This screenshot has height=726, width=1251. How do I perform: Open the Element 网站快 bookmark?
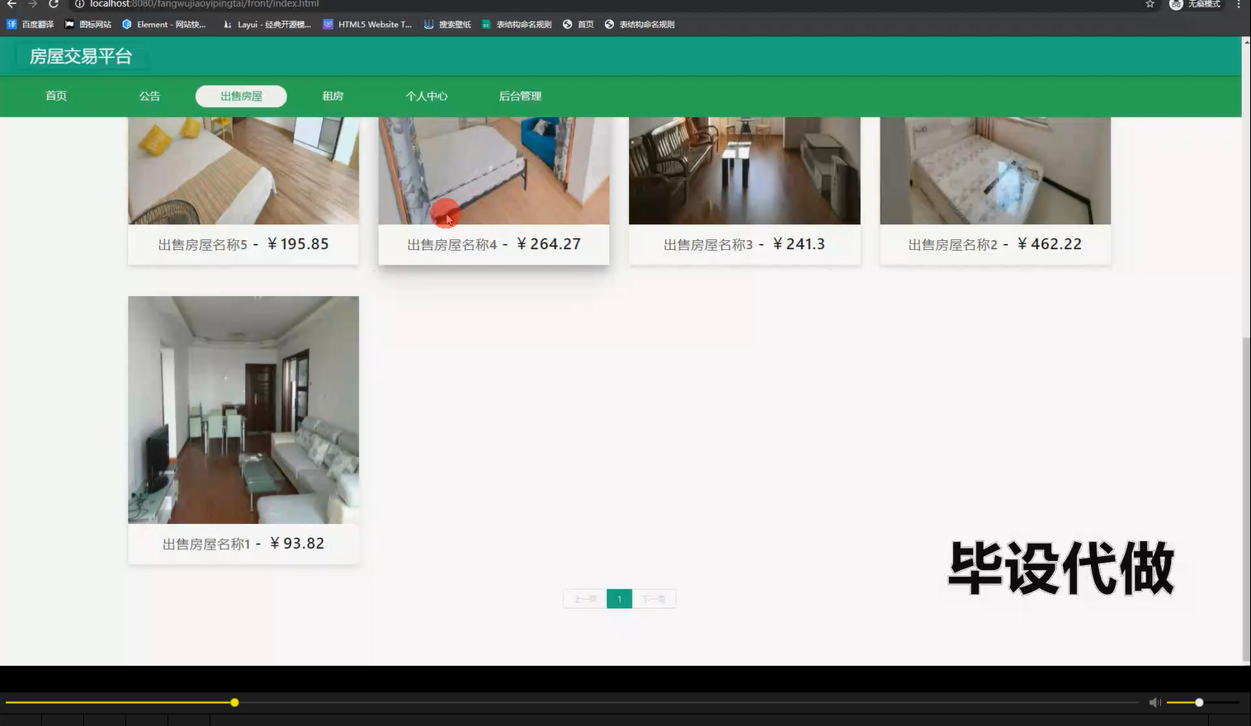(x=168, y=24)
